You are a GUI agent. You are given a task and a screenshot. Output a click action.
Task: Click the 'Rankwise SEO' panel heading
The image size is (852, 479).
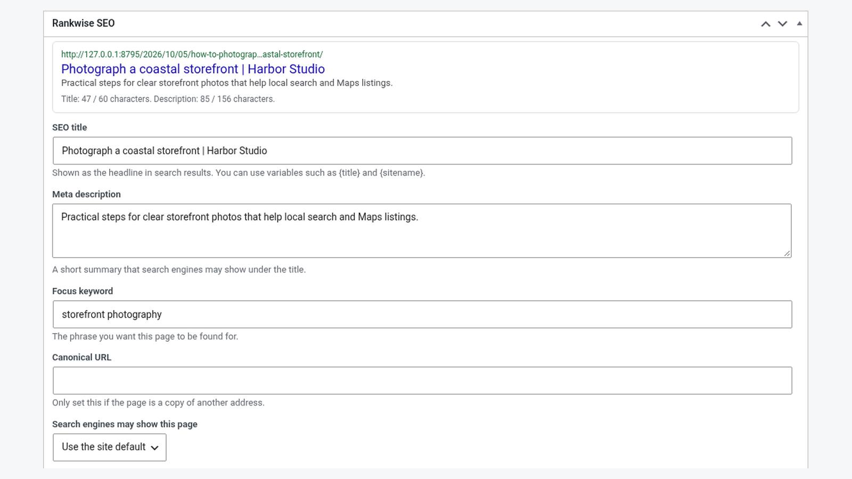(x=84, y=23)
